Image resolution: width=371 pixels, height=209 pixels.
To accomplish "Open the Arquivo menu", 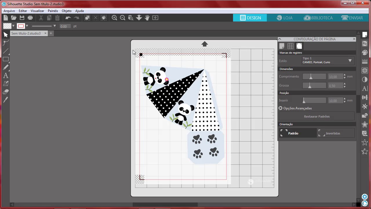I will click(9, 11).
